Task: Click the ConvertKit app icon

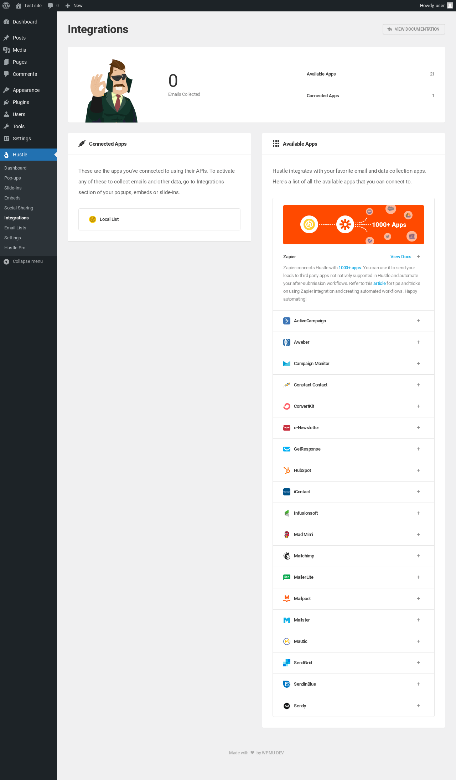Action: [x=287, y=406]
